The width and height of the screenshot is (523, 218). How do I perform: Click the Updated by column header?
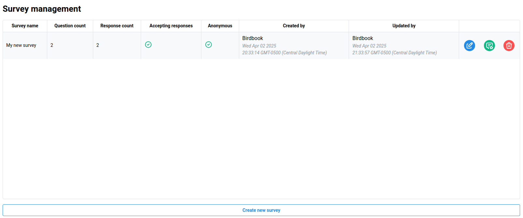pyautogui.click(x=404, y=26)
